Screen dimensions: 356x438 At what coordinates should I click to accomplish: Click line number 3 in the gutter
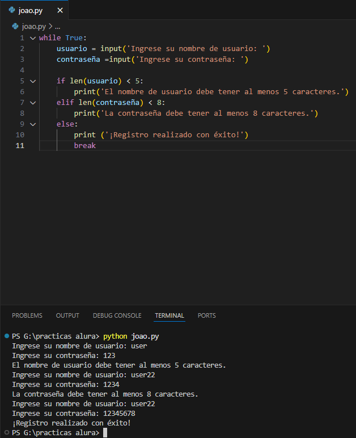[x=22, y=60]
